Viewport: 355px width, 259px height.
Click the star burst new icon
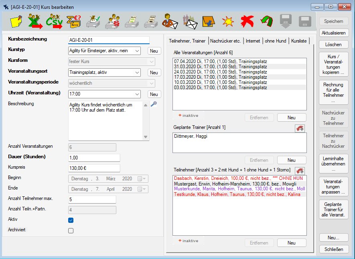coord(228,21)
